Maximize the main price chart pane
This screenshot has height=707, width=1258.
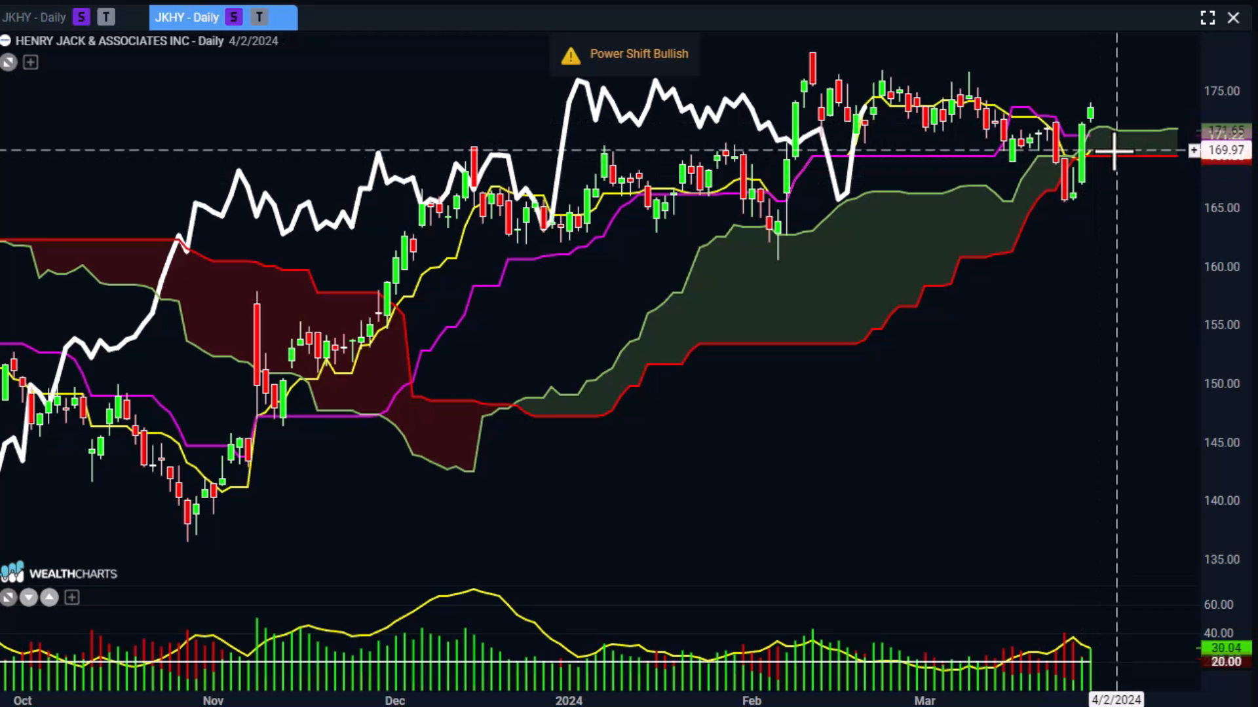pos(9,62)
